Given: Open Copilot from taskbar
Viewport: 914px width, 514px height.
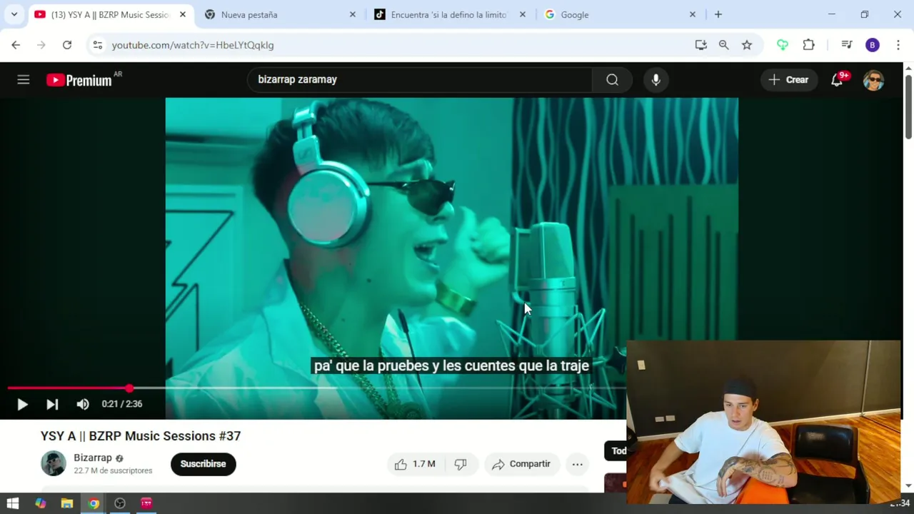Looking at the screenshot, I should tap(40, 503).
